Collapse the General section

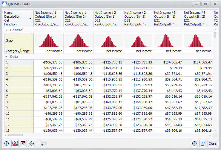pyautogui.click(x=6, y=30)
